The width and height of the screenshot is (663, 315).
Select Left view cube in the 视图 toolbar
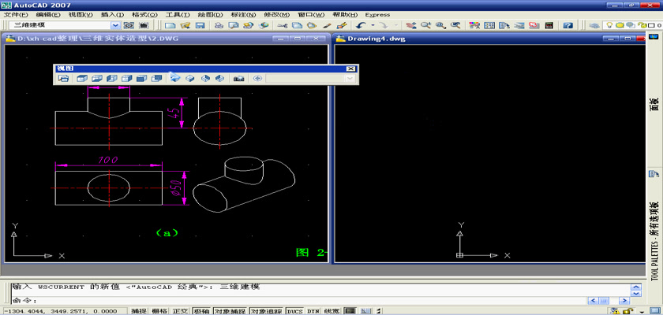coord(112,79)
